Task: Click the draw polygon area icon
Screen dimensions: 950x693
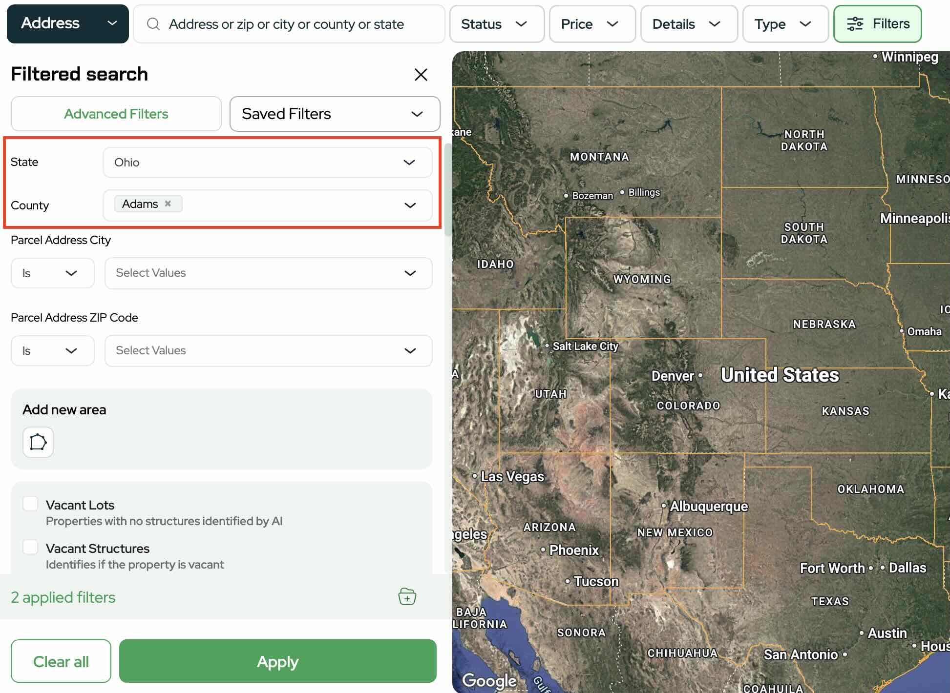Action: 38,442
